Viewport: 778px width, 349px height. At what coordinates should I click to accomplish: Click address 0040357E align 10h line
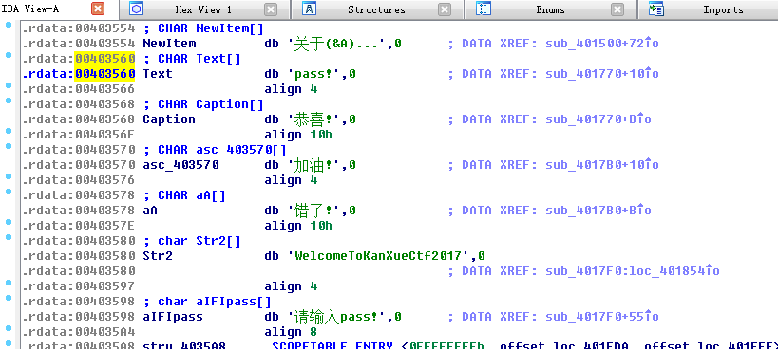[177, 226]
